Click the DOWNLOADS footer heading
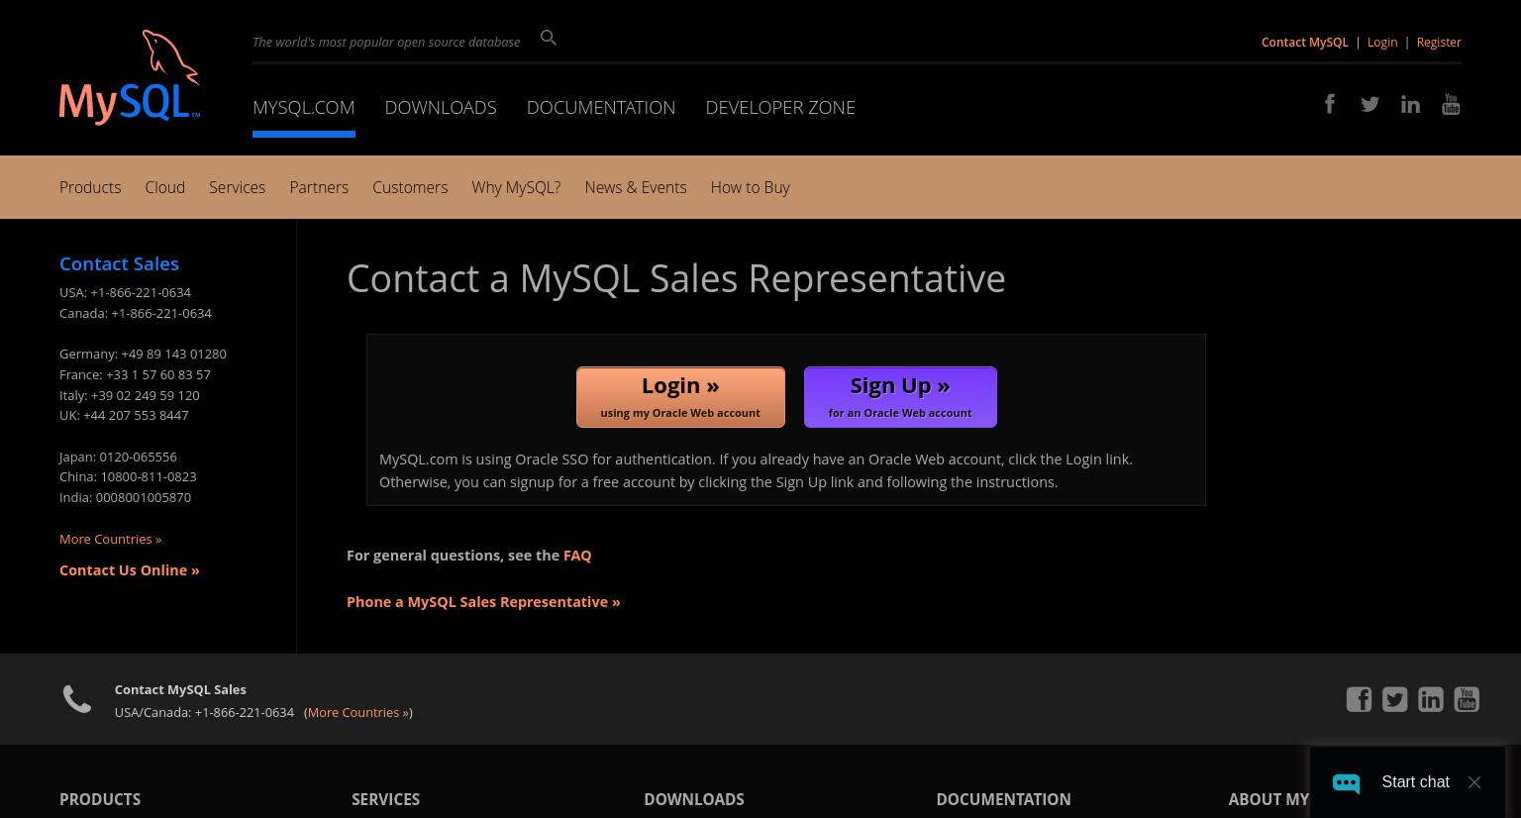The width and height of the screenshot is (1521, 818). click(694, 799)
